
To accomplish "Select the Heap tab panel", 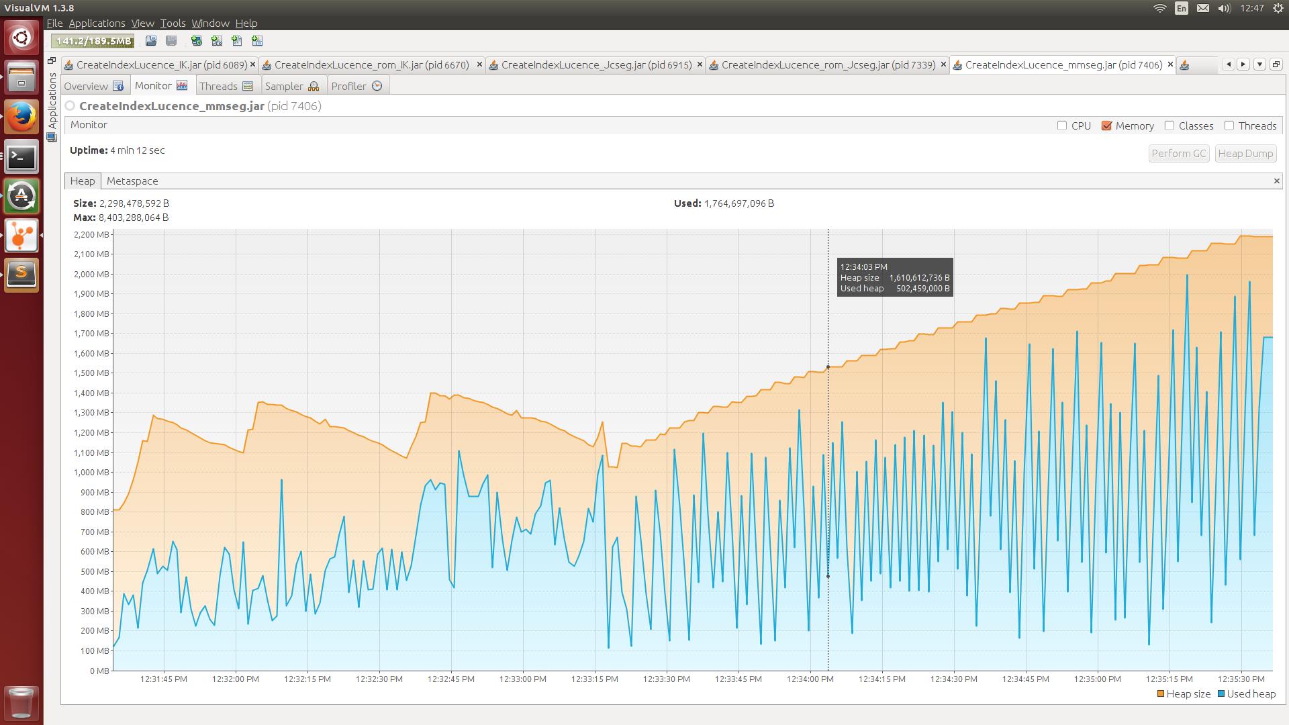I will [81, 181].
